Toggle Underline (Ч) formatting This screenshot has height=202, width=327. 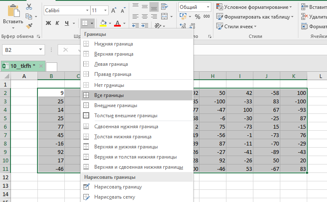click(67, 23)
